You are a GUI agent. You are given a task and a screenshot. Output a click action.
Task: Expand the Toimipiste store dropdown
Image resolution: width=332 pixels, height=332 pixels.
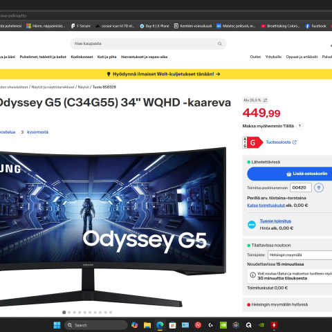pyautogui.click(x=299, y=255)
